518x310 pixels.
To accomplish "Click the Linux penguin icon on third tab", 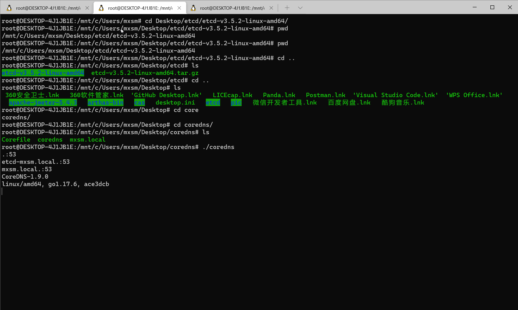I will pyautogui.click(x=193, y=8).
